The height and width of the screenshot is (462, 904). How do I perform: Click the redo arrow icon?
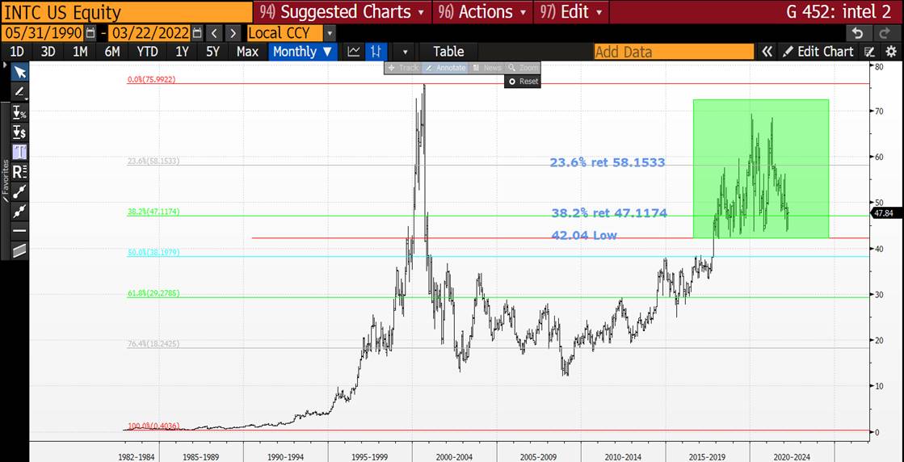(x=884, y=33)
